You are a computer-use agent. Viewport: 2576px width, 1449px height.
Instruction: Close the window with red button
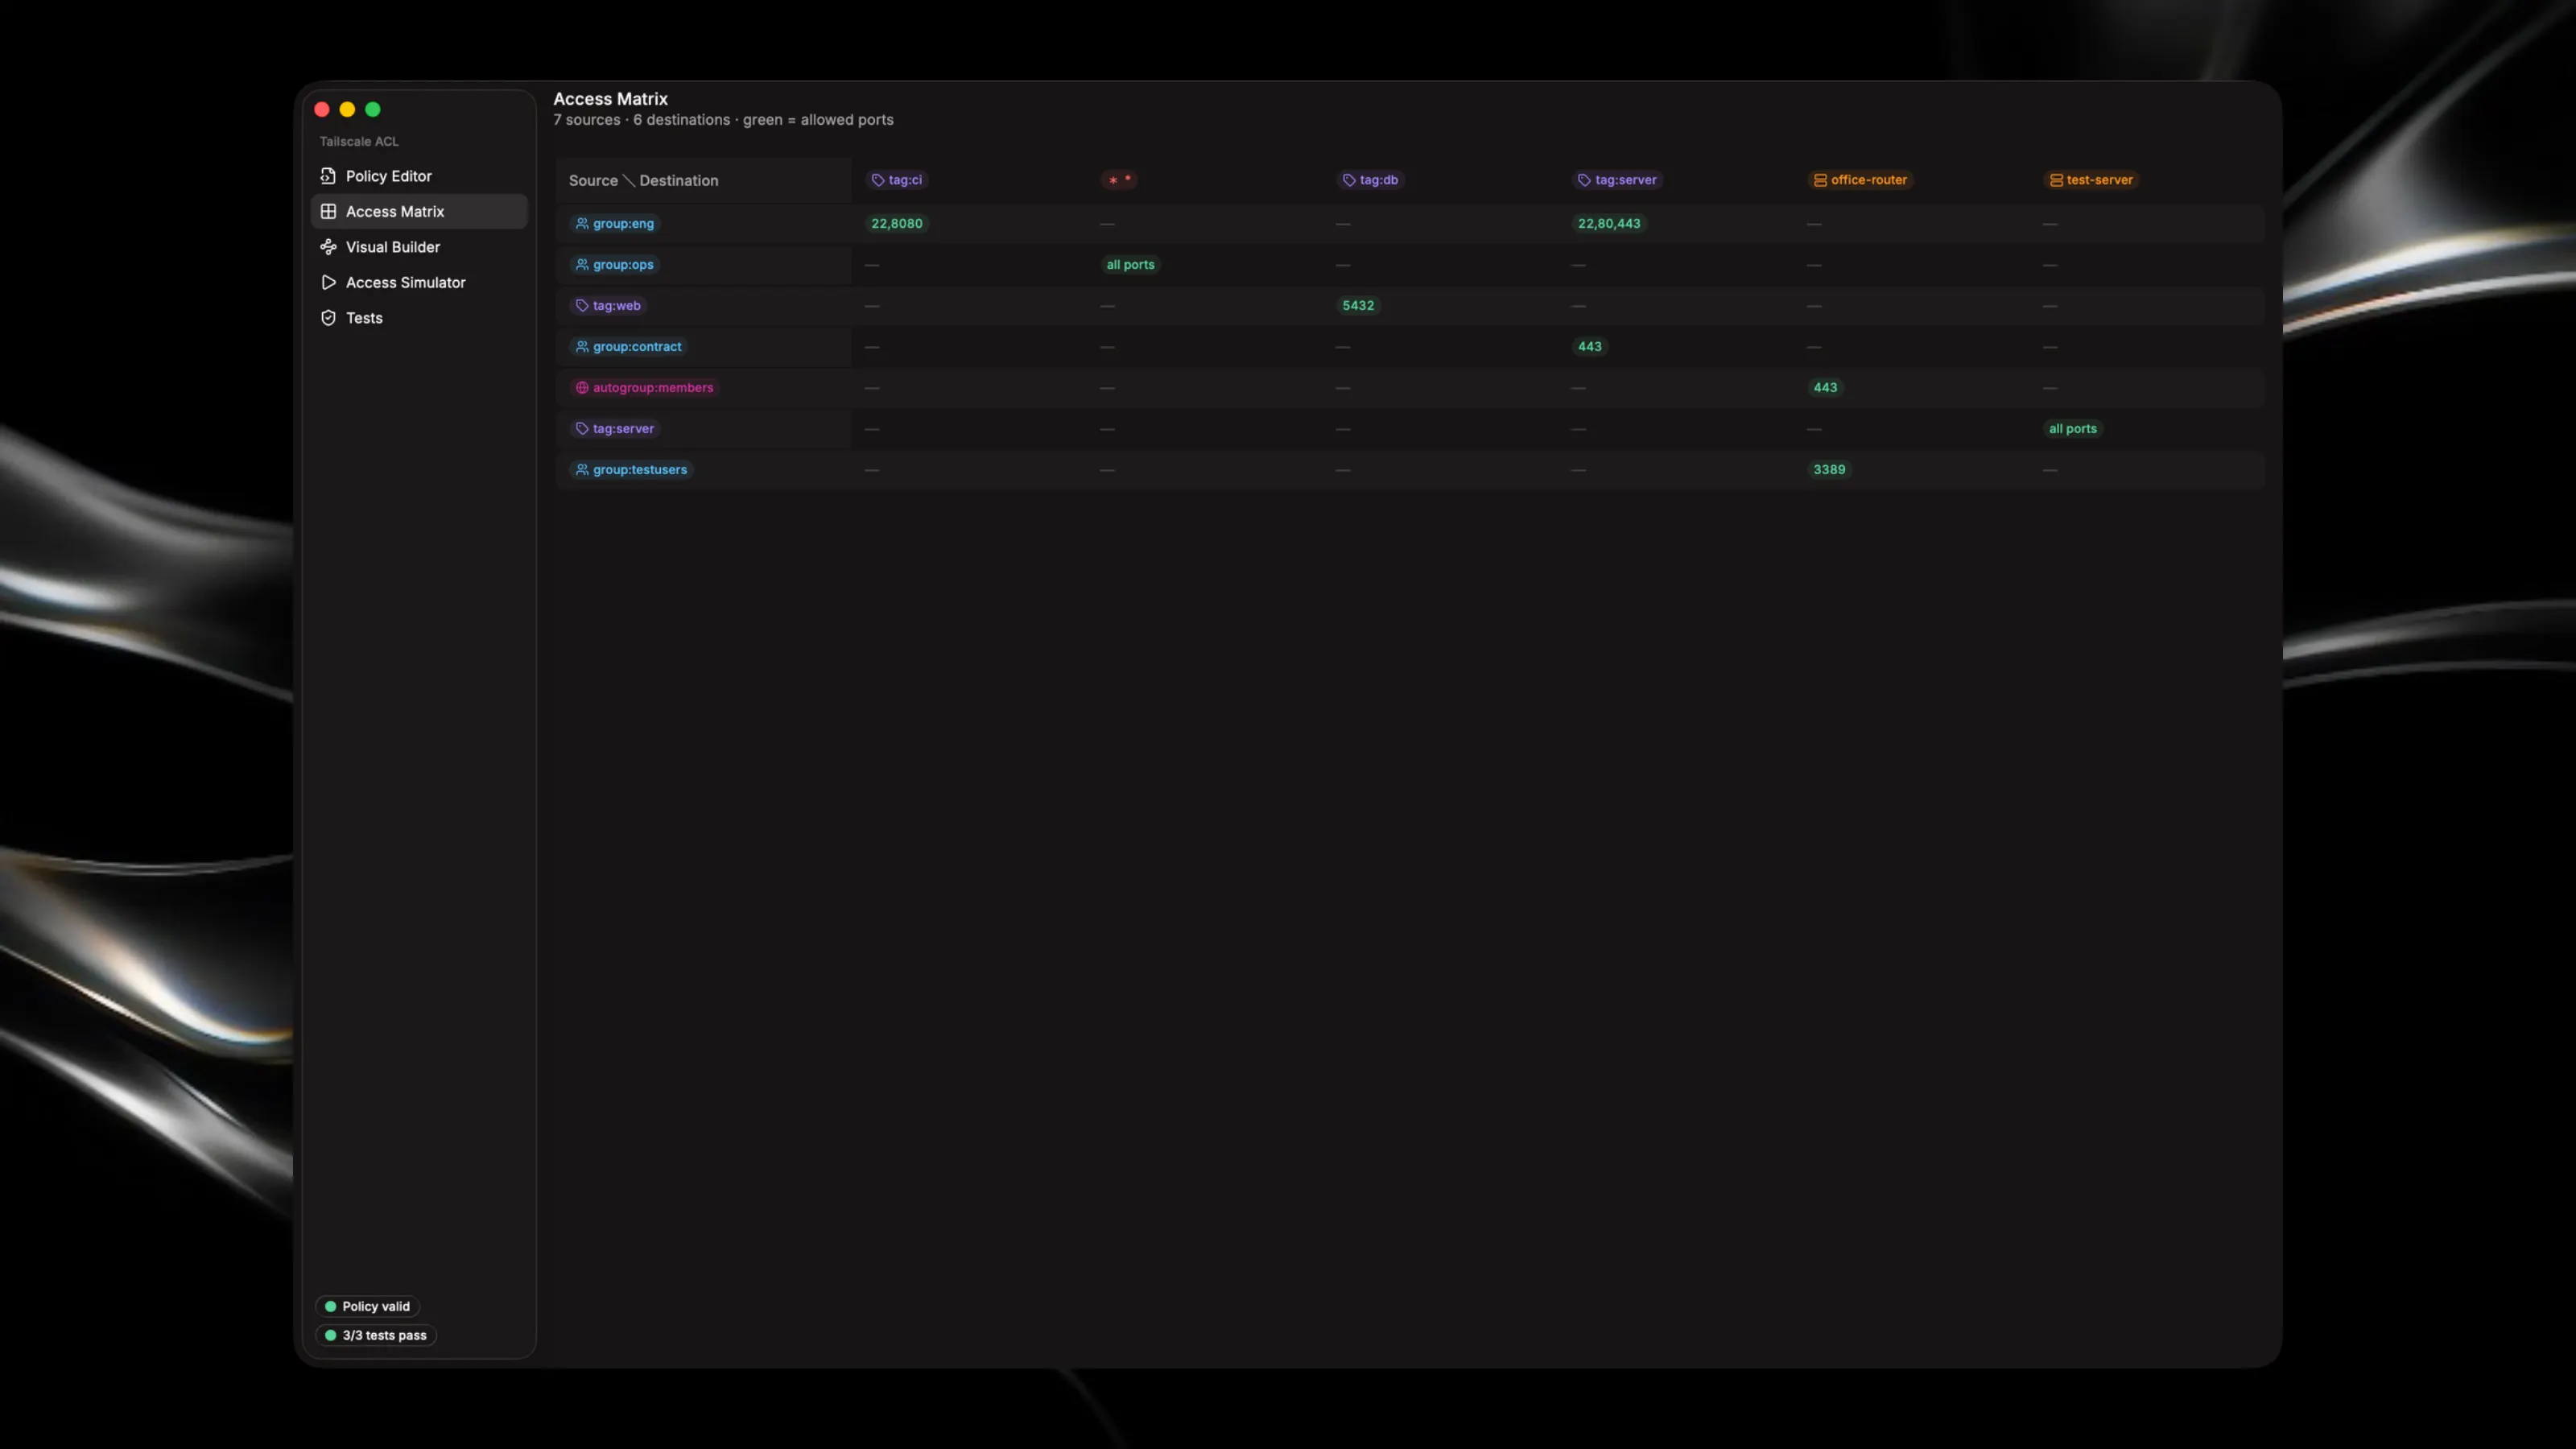pyautogui.click(x=322, y=109)
